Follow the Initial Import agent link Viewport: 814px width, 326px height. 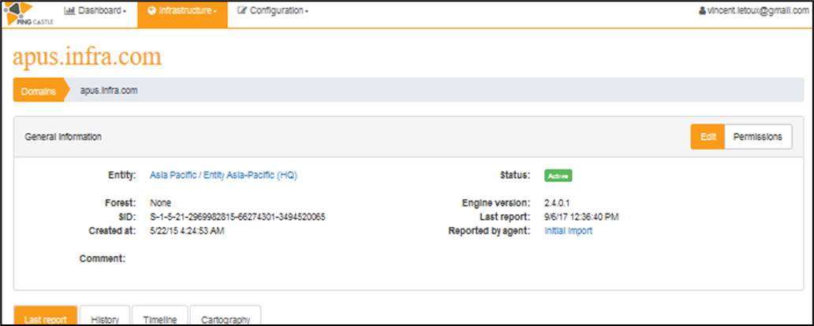pyautogui.click(x=569, y=232)
